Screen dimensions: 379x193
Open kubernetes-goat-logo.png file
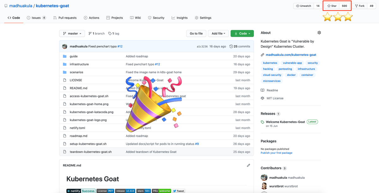click(x=88, y=120)
